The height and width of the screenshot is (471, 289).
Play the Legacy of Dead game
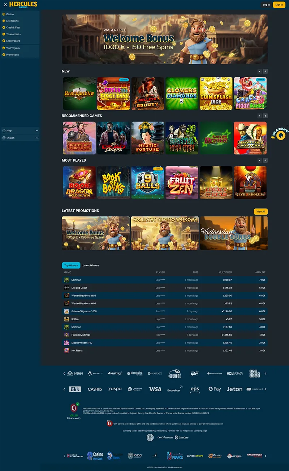216,183
